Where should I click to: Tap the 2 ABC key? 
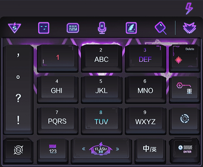pyautogui.click(x=101, y=58)
